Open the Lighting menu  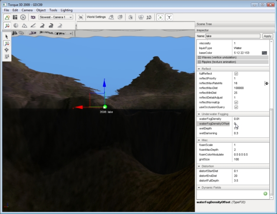pyautogui.click(x=67, y=10)
